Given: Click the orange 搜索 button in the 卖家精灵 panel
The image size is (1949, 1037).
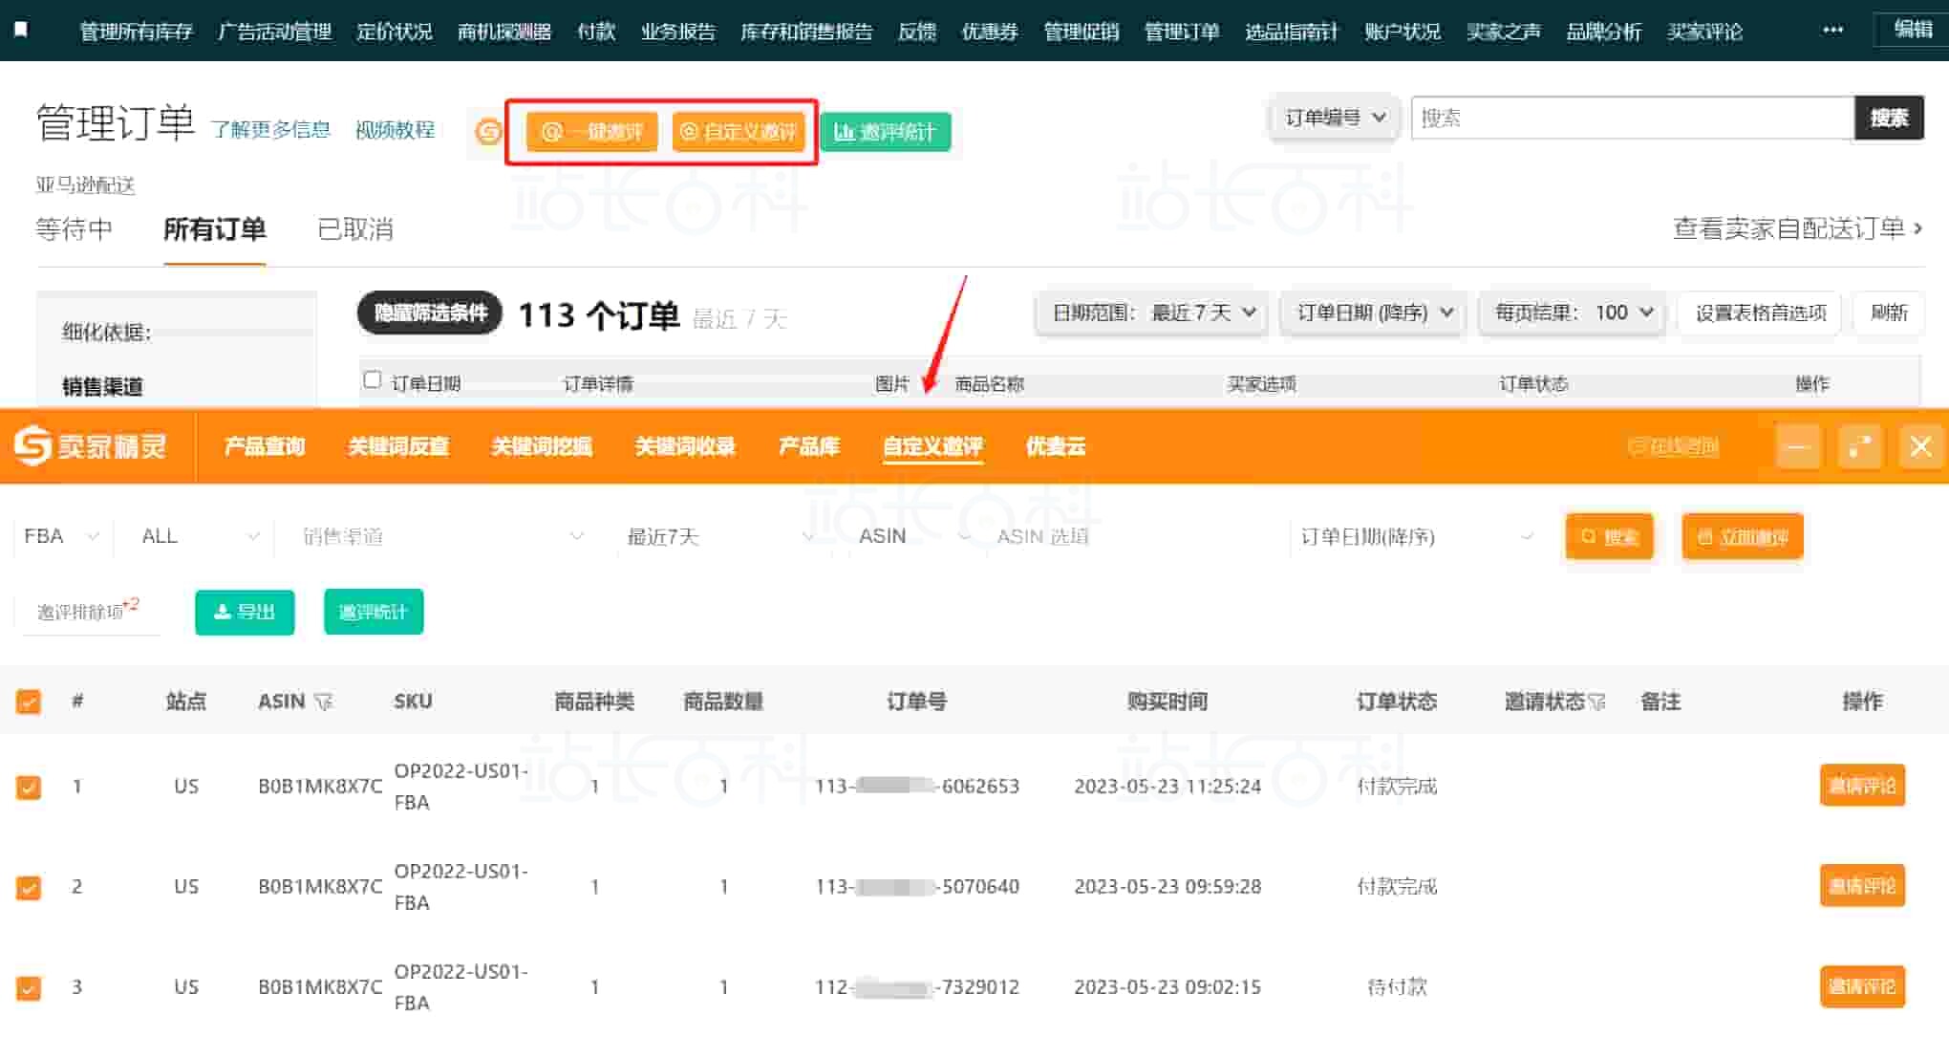Looking at the screenshot, I should pos(1610,536).
